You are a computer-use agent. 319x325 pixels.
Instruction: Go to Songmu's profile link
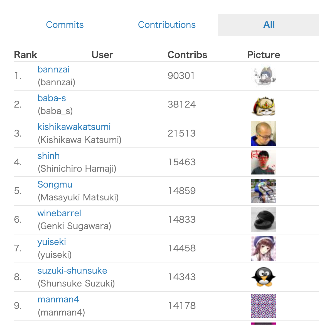pos(55,184)
